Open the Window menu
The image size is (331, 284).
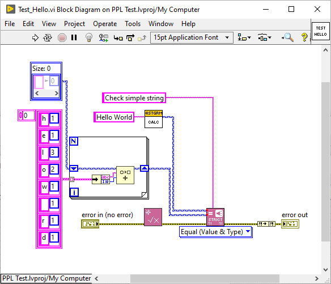[161, 24]
